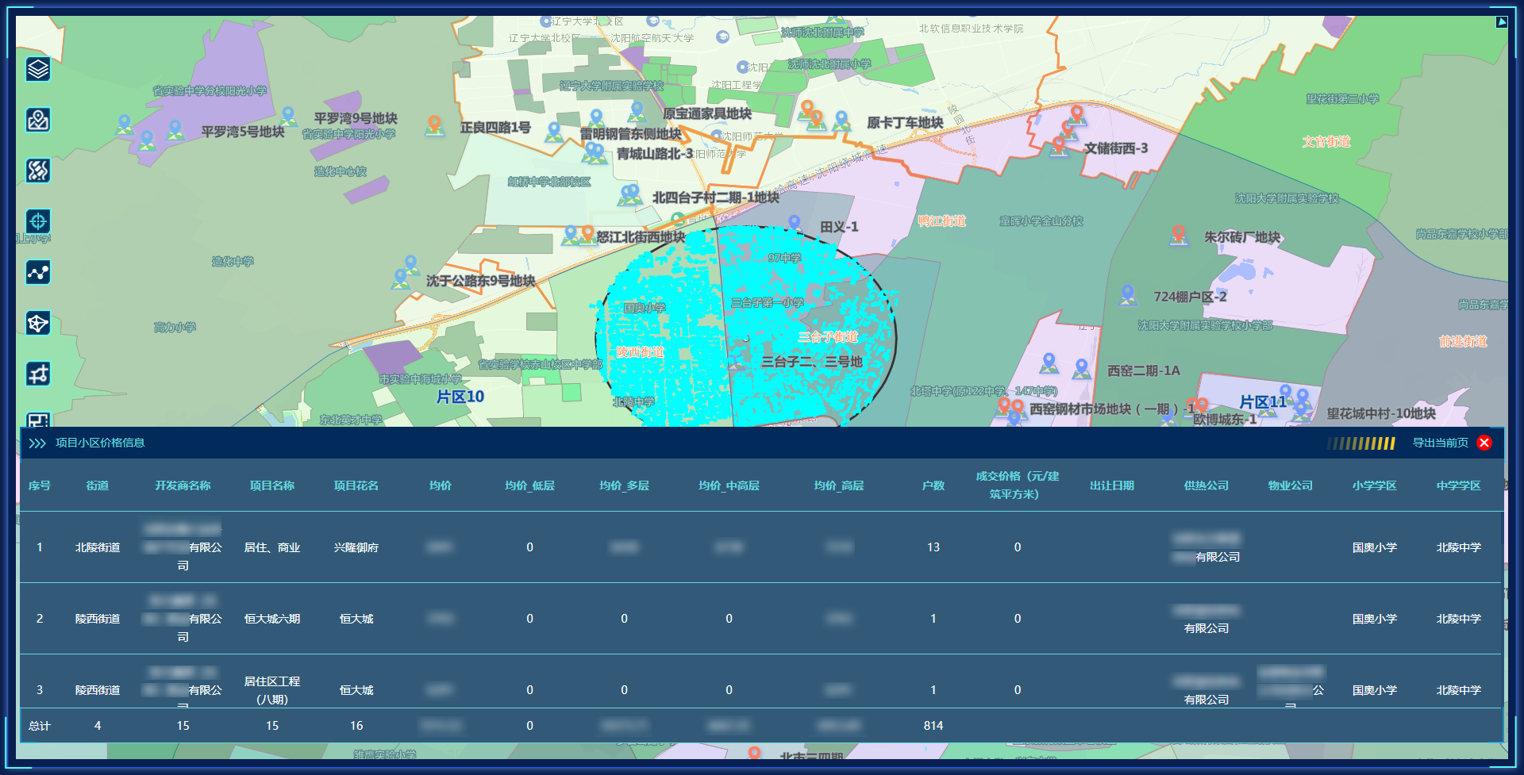Viewport: 1524px width, 775px height.
Task: Click the winding road map icon
Action: (x=38, y=171)
